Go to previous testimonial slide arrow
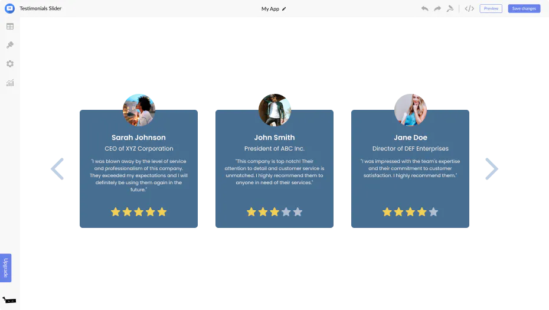Image resolution: width=549 pixels, height=310 pixels. tap(57, 169)
